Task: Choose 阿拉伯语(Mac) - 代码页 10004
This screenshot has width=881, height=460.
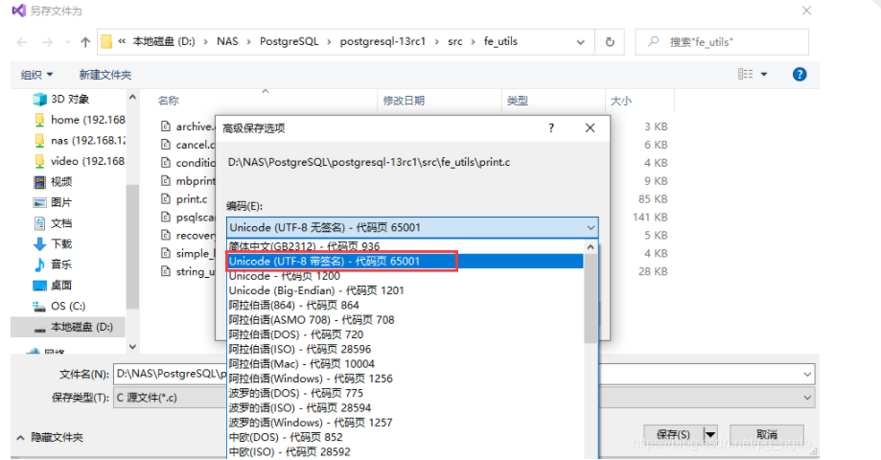Action: (406, 363)
